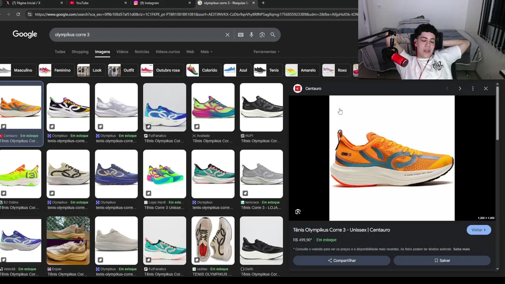Viewport: 505px width, 284px height.
Task: Select the Enjoei beige shoes photo thumbnail
Action: [68, 240]
